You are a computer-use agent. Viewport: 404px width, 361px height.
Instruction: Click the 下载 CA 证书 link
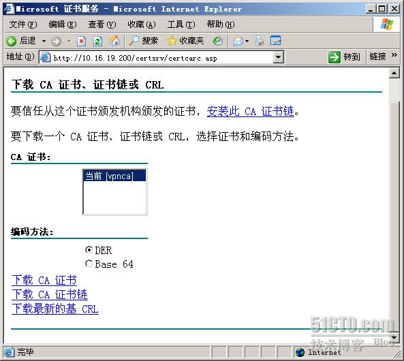[44, 281]
